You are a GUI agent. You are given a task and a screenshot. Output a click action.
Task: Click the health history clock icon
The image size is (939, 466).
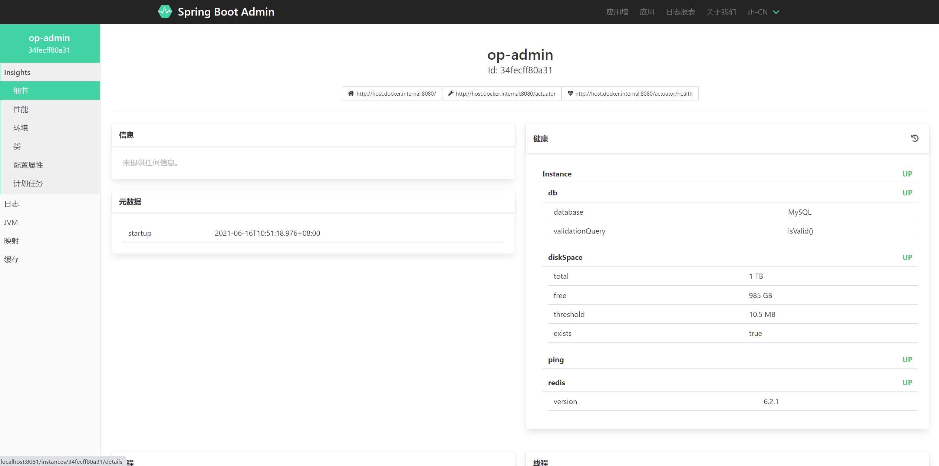[x=915, y=138]
